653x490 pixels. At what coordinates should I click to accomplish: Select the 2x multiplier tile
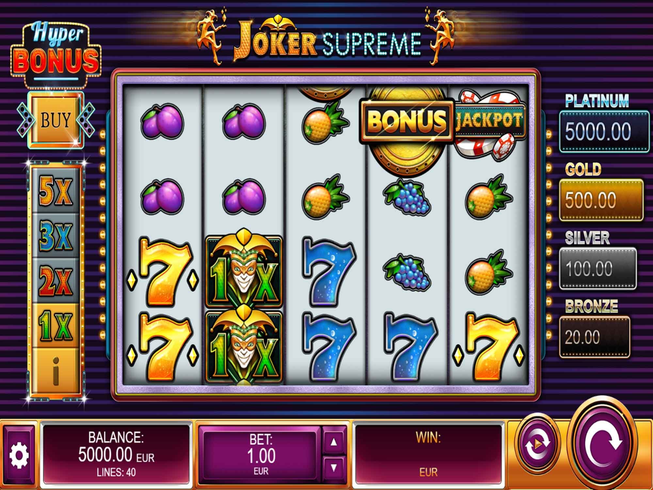click(56, 280)
